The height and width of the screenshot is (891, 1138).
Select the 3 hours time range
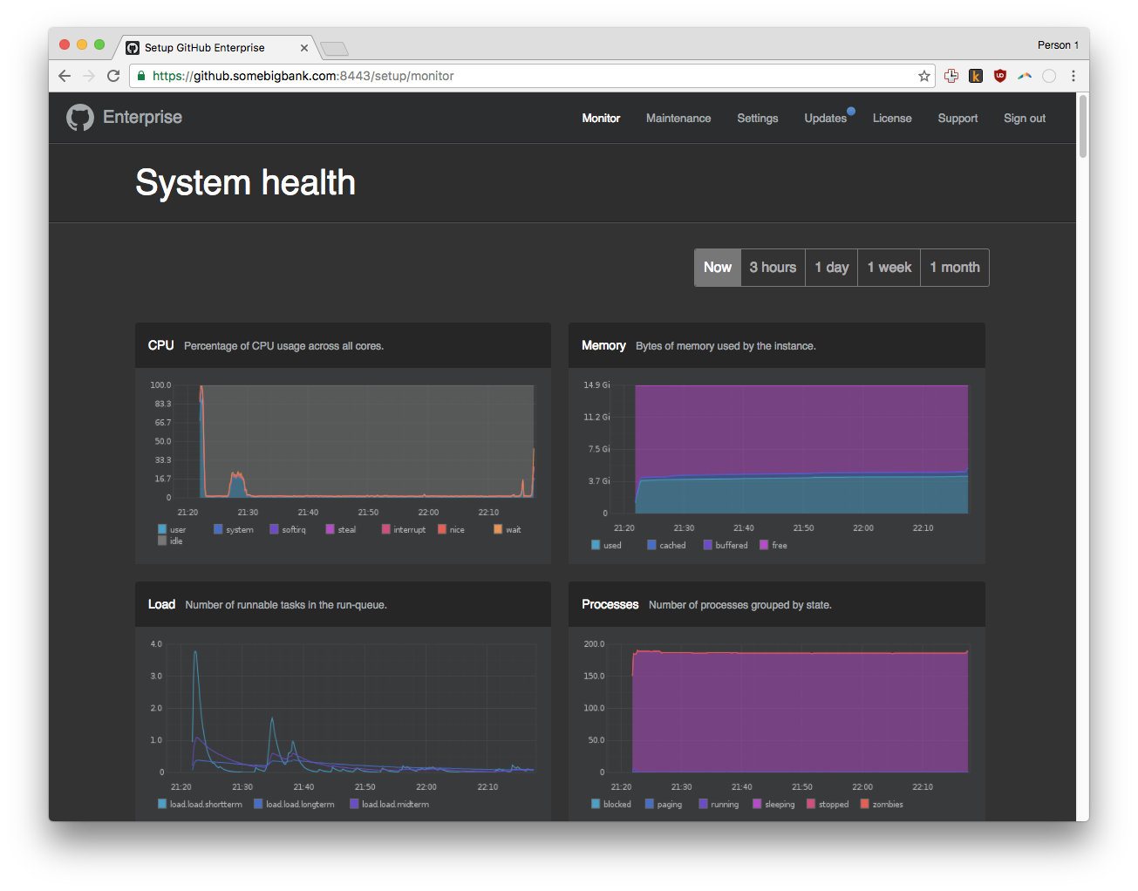[773, 268]
